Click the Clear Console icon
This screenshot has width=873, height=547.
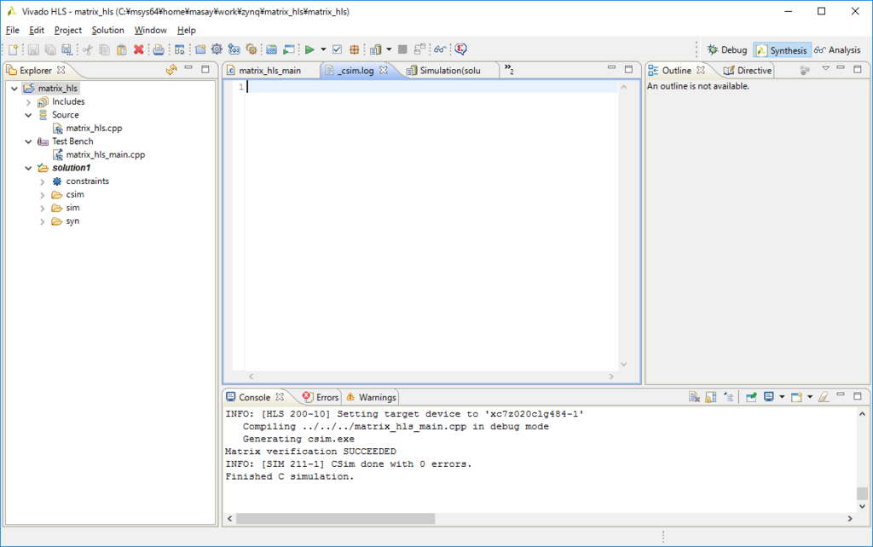tap(694, 397)
